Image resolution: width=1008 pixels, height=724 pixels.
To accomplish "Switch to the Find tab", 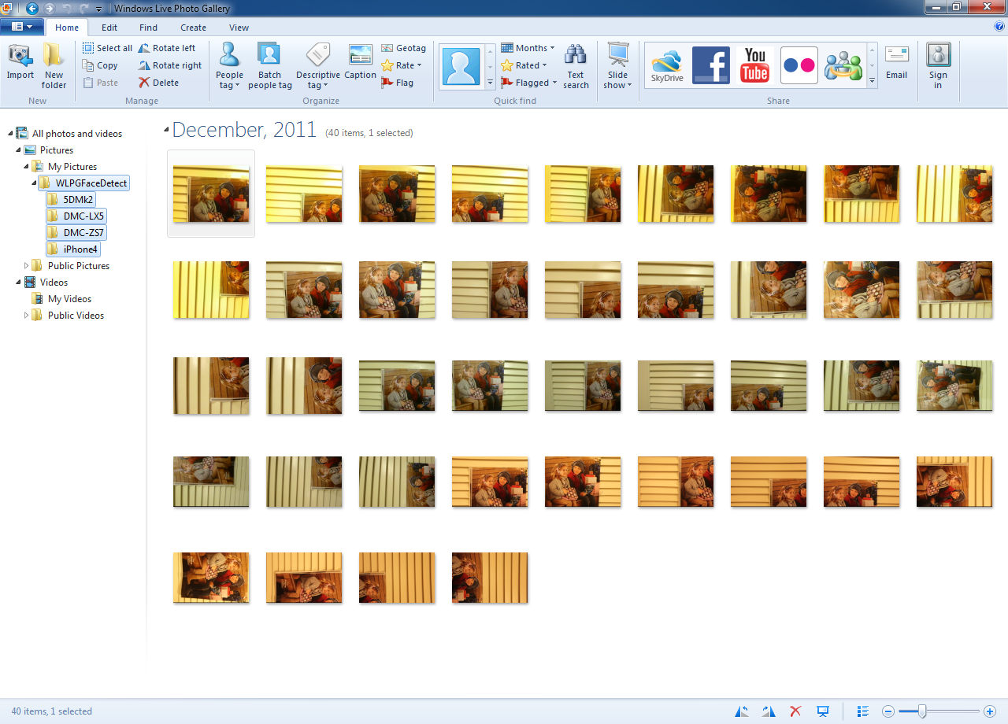I will coord(148,28).
